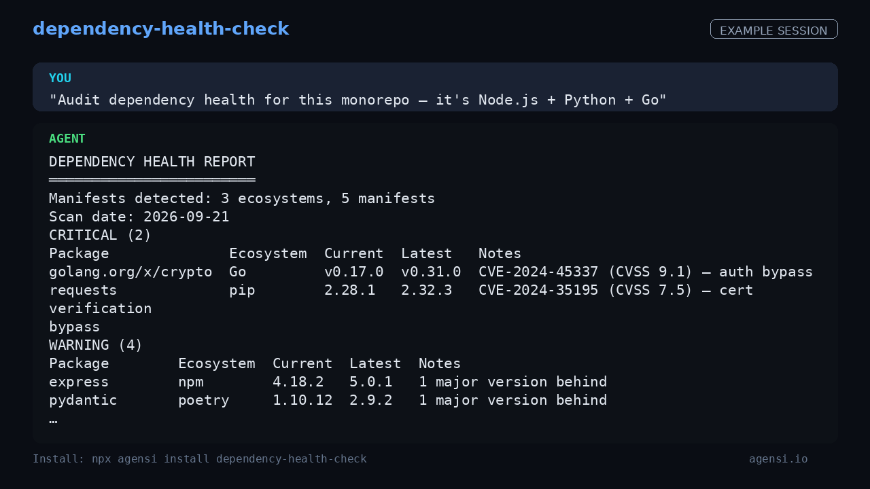The image size is (870, 489).
Task: Click the 2.32.3 latest version
Action: [x=427, y=290]
